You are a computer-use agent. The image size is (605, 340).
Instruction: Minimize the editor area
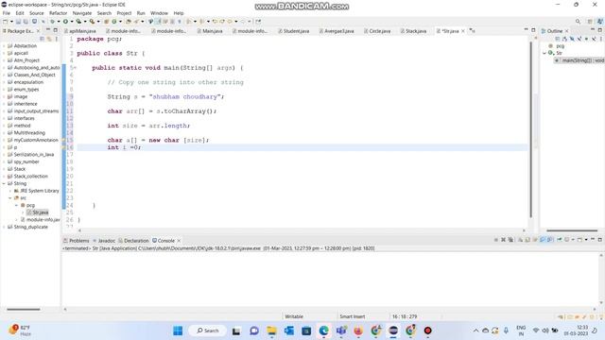click(526, 30)
